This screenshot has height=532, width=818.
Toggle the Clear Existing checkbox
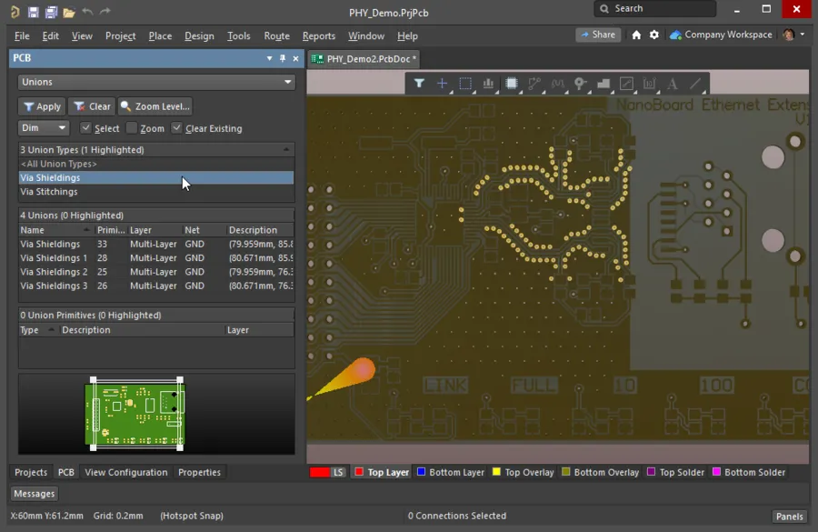pyautogui.click(x=177, y=128)
